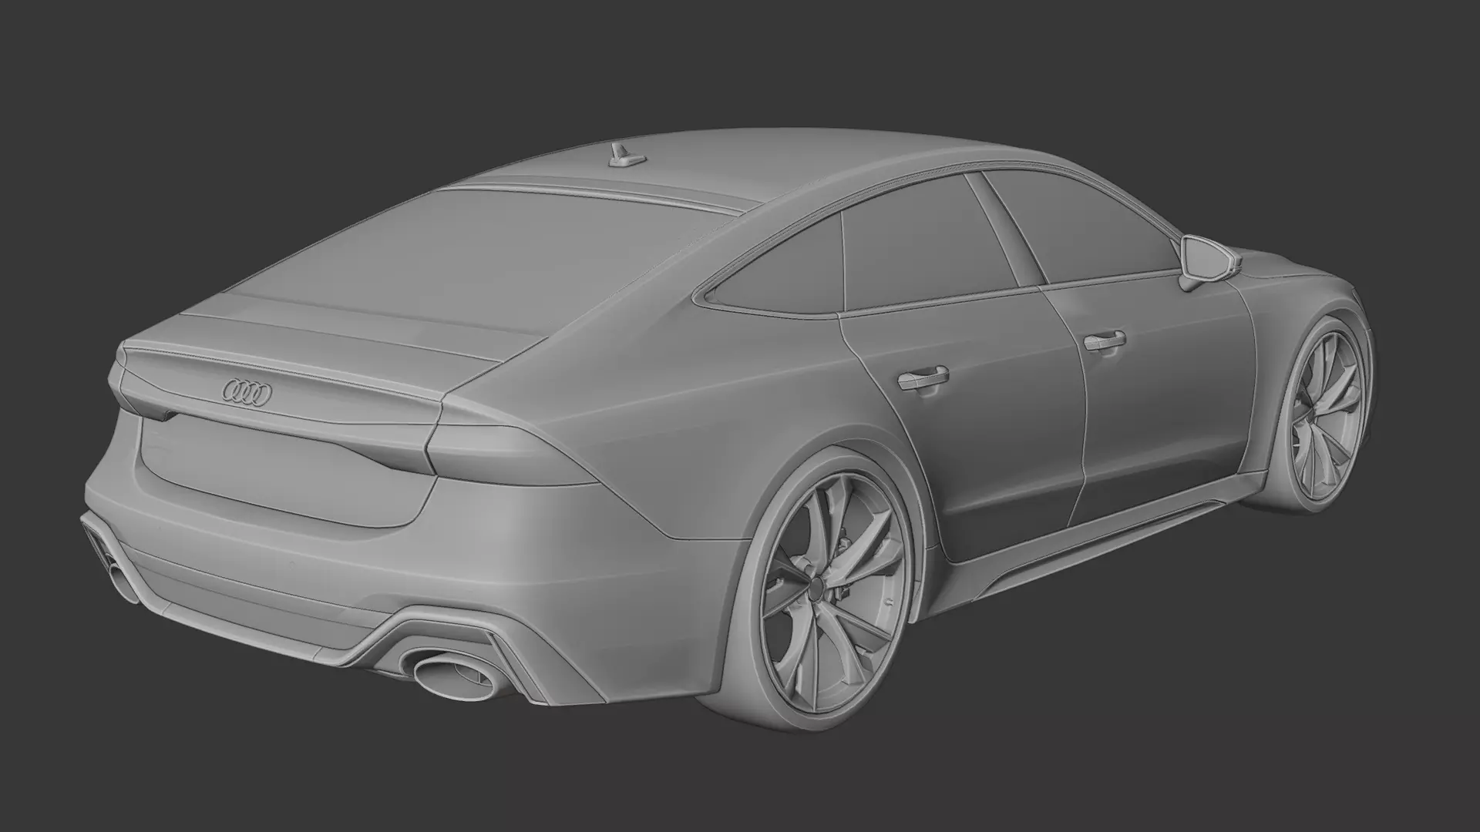Select the side mirror of the car
The image size is (1480, 832).
1208,262
